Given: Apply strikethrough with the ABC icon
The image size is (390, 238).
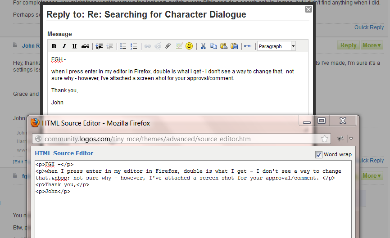Looking at the screenshot, I should [x=85, y=46].
